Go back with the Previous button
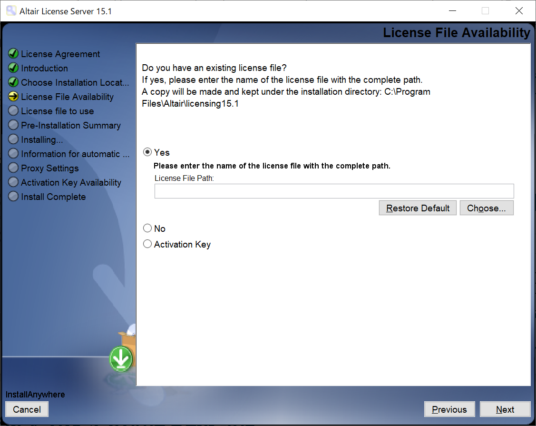The height and width of the screenshot is (426, 536). (449, 409)
